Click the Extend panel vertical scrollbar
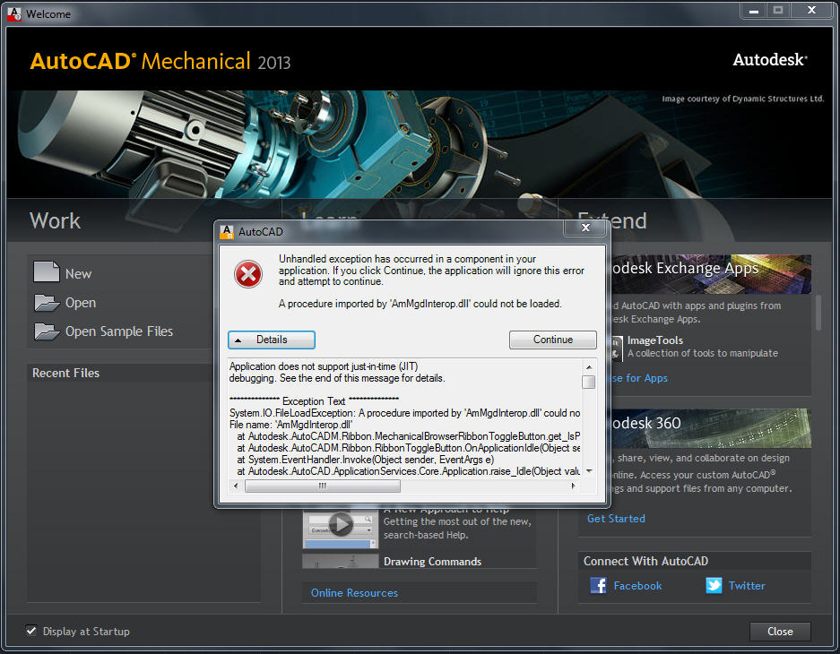The image size is (840, 654). pyautogui.click(x=818, y=313)
